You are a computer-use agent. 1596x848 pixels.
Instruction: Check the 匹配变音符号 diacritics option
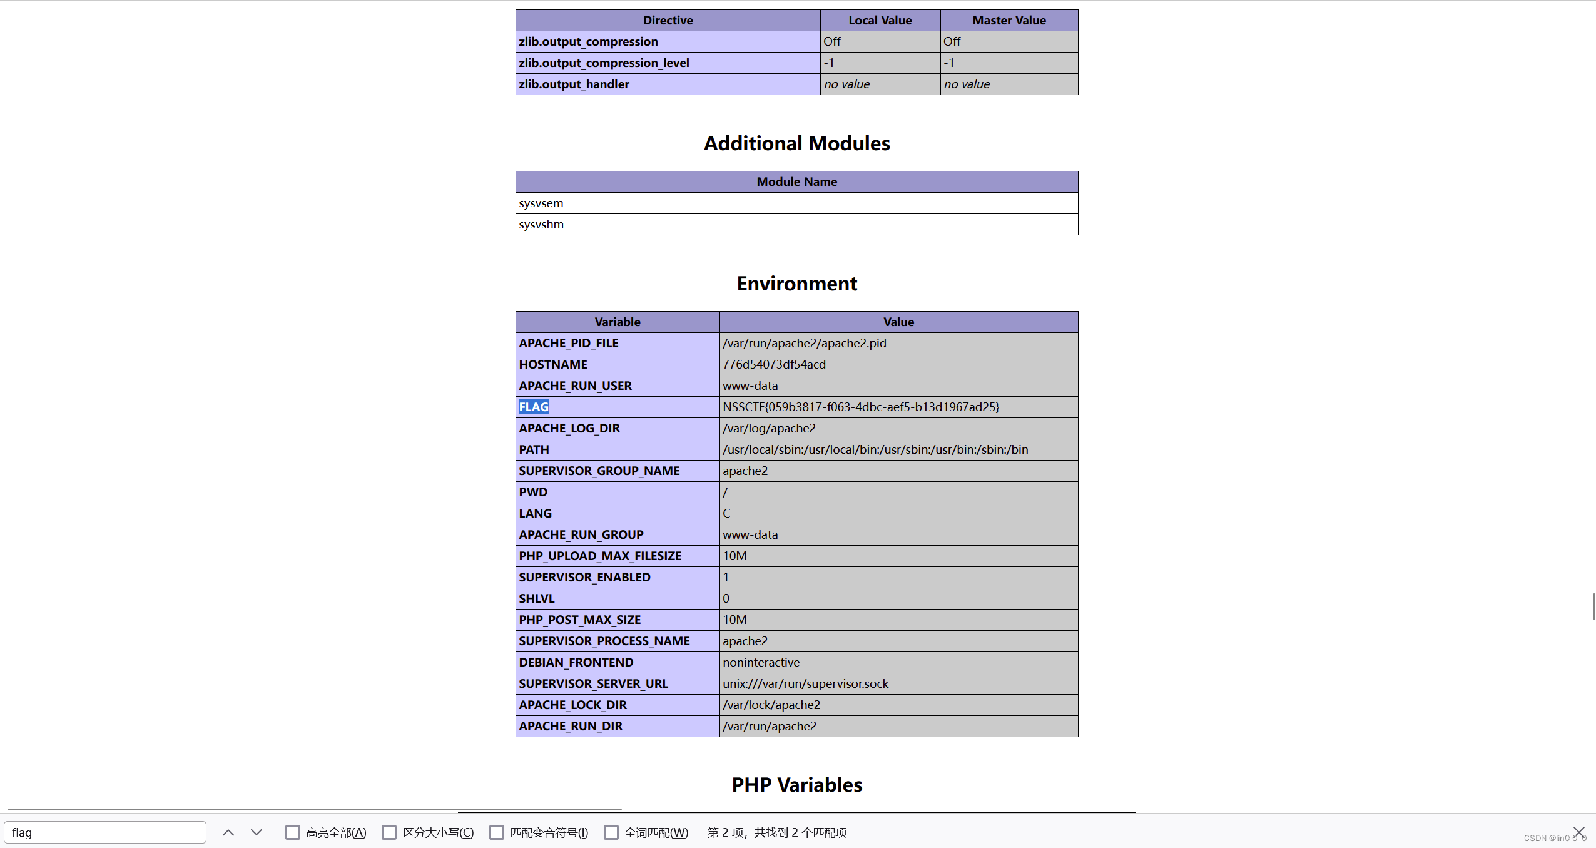tap(497, 832)
